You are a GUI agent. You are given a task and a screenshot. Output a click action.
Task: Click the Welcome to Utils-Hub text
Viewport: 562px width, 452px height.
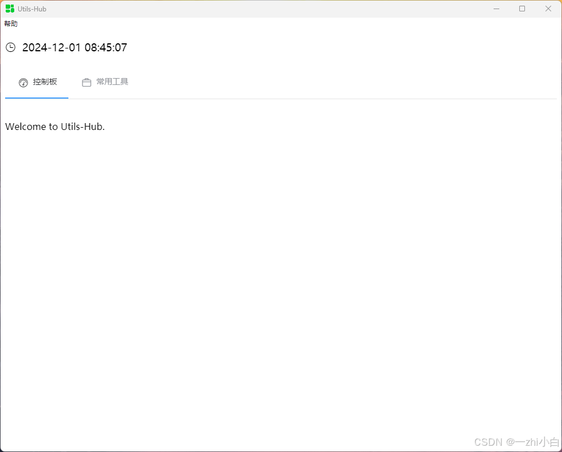[x=55, y=127]
